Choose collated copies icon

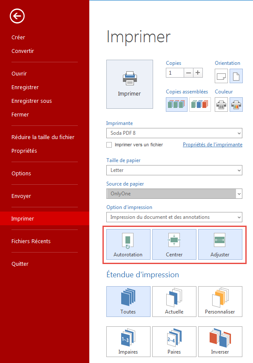176,105
